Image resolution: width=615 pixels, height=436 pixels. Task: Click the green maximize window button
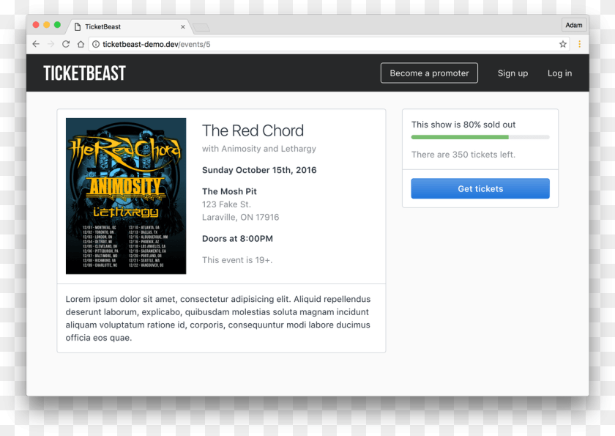pyautogui.click(x=57, y=25)
